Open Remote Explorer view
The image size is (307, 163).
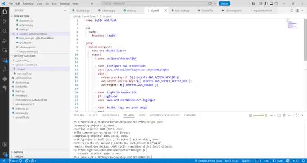click(x=5, y=51)
